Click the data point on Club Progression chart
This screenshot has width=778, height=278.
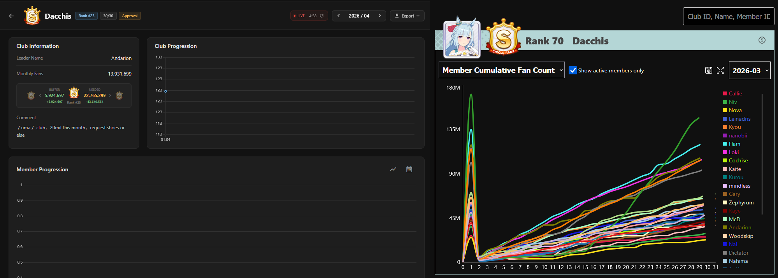coord(165,91)
